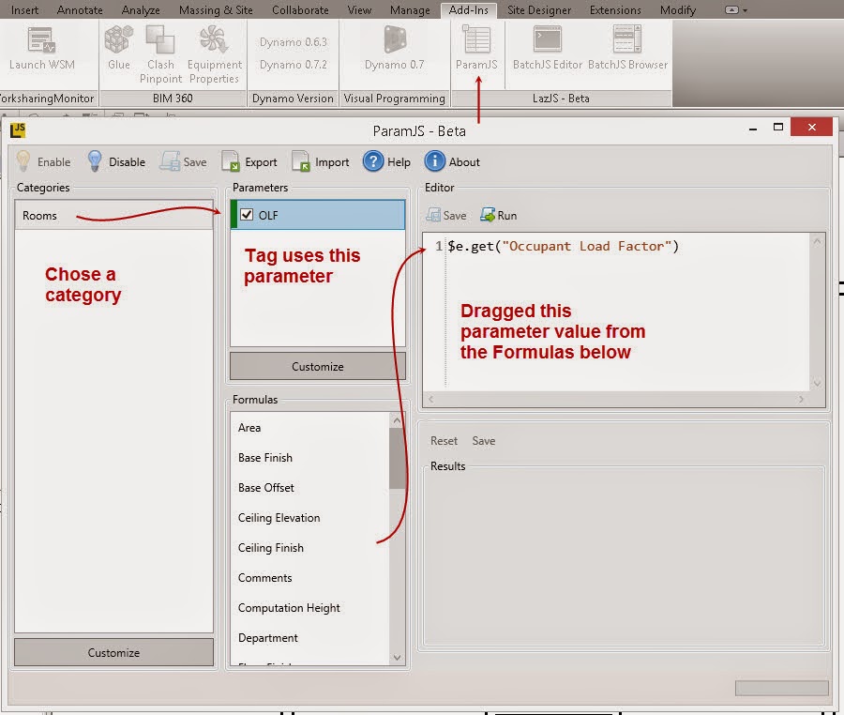Save the script in the Editor panel
Image resolution: width=844 pixels, height=715 pixels.
point(446,216)
